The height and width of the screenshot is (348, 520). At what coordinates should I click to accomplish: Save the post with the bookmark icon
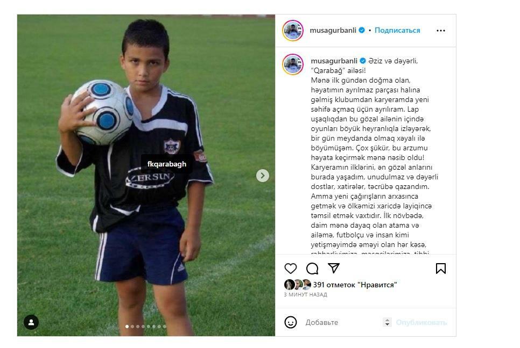coord(440,269)
